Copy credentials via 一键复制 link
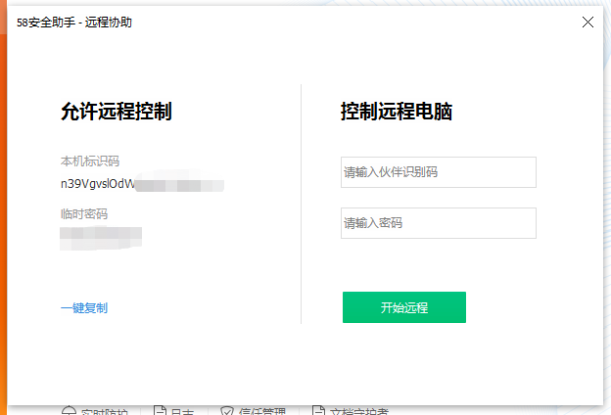 click(x=84, y=308)
